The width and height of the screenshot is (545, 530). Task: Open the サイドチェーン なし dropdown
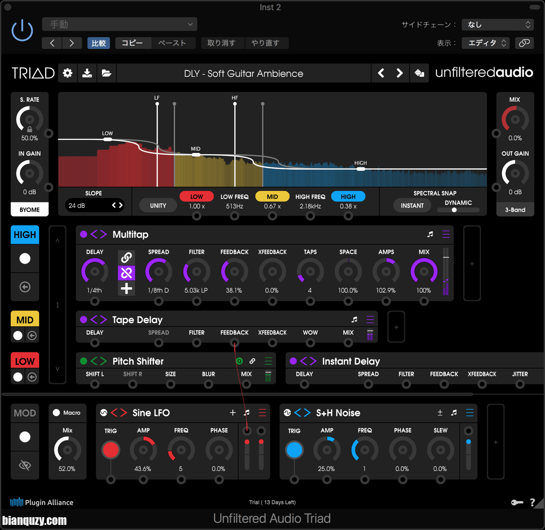pyautogui.click(x=498, y=25)
